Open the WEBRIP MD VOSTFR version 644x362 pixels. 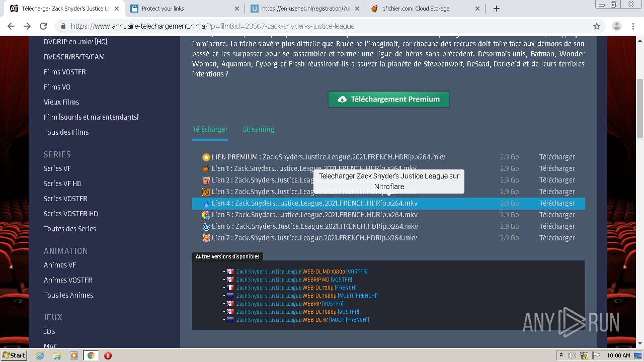click(294, 280)
